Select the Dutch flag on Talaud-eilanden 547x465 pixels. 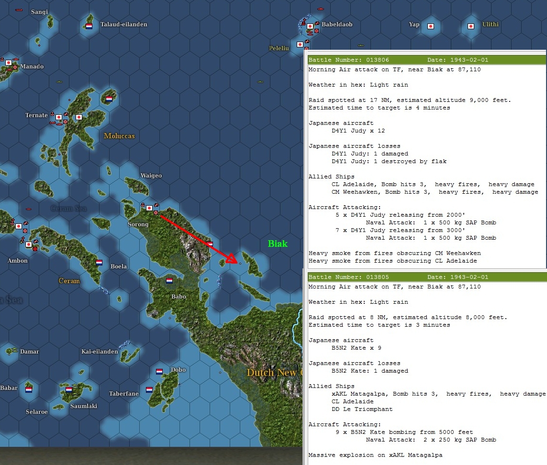[89, 26]
